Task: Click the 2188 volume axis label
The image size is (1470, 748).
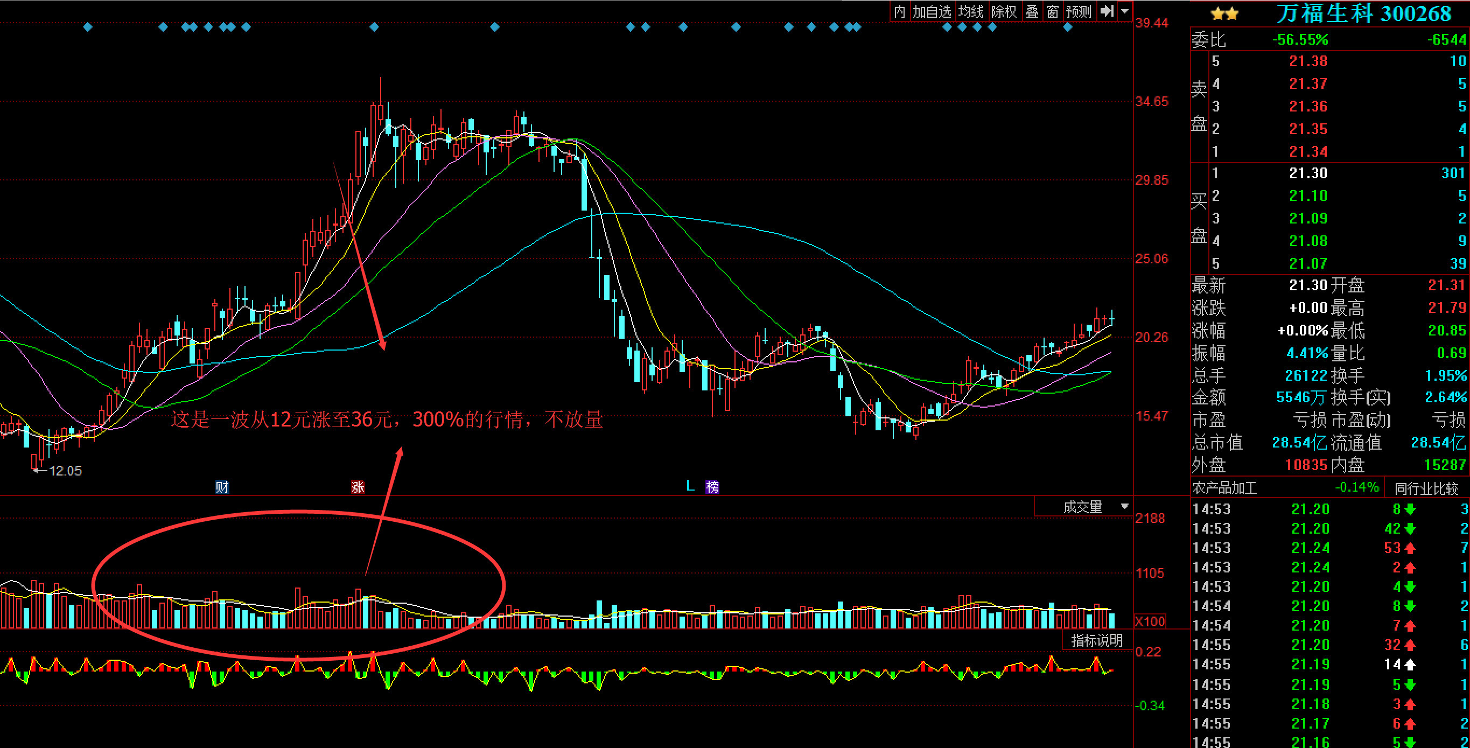Action: [1150, 518]
